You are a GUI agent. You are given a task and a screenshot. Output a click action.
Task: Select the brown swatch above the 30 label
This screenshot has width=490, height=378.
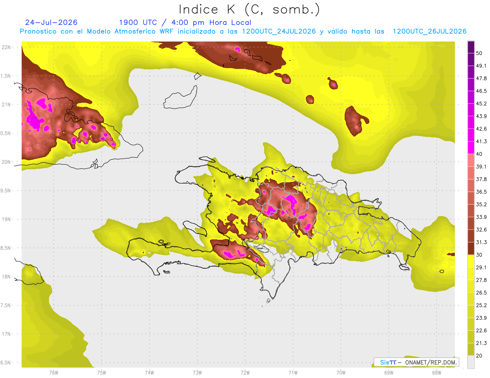click(471, 248)
